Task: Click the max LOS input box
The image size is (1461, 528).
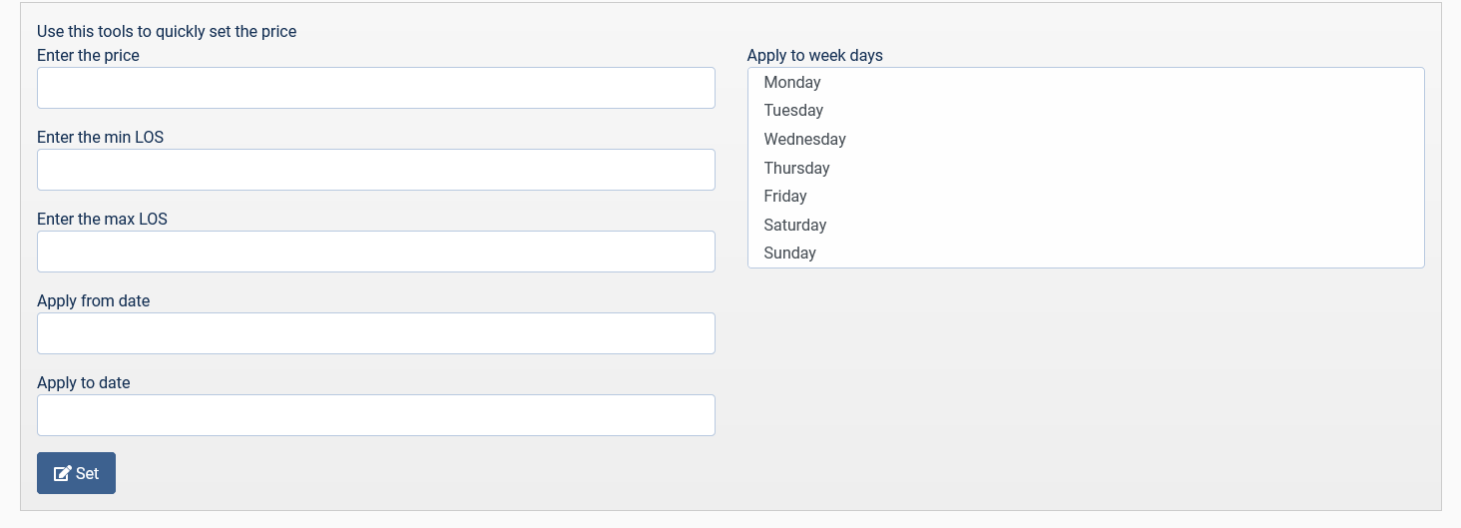Action: tap(375, 252)
